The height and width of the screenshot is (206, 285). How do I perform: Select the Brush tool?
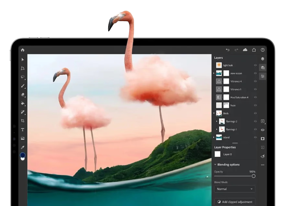coord(23,86)
